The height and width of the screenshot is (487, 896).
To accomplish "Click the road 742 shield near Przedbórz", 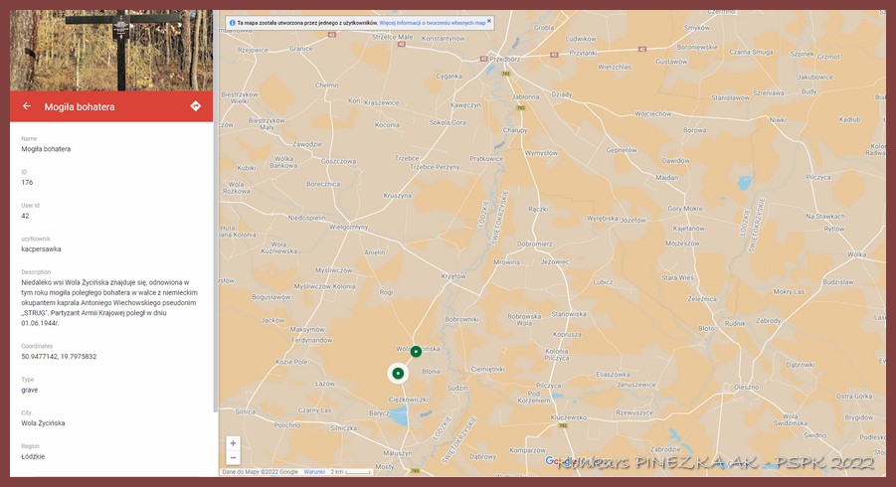I will 505,74.
